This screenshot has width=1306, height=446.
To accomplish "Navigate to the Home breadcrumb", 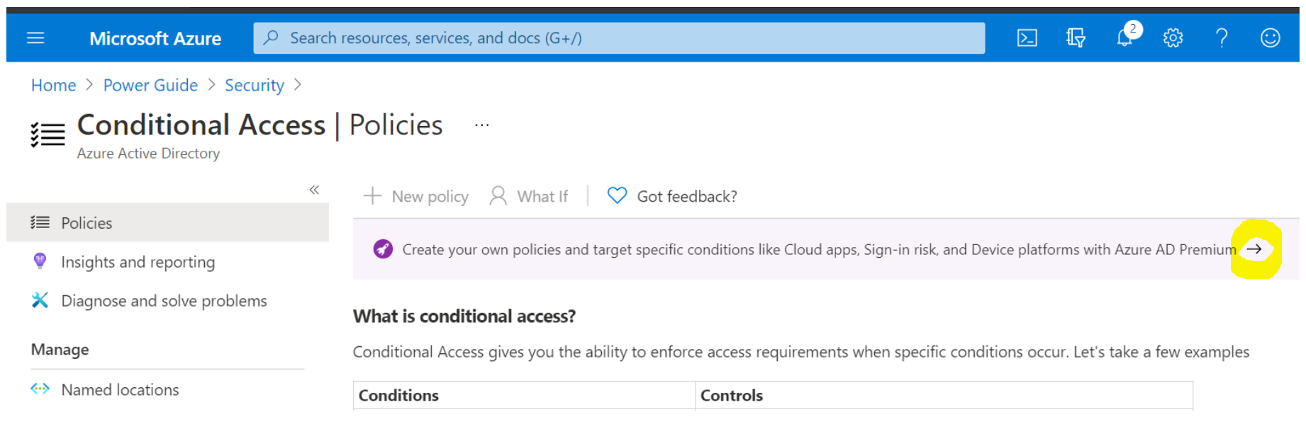I will click(53, 86).
